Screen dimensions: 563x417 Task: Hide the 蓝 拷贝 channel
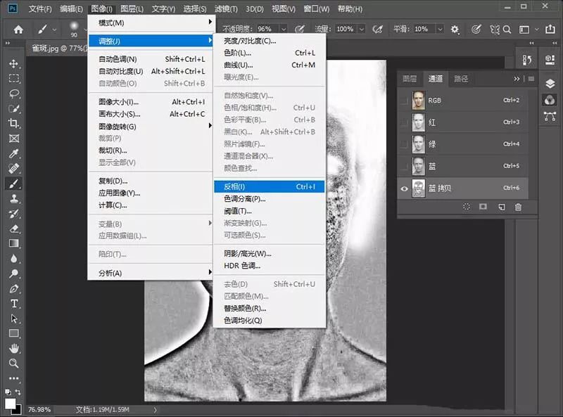(404, 188)
